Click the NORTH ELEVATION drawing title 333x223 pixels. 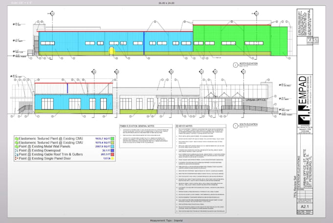click(248, 64)
